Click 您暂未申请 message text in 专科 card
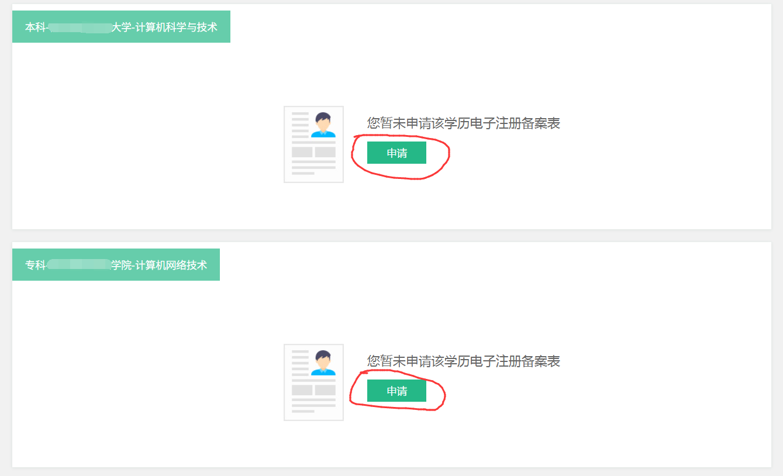Viewport: 783px width, 476px height. pos(464,361)
